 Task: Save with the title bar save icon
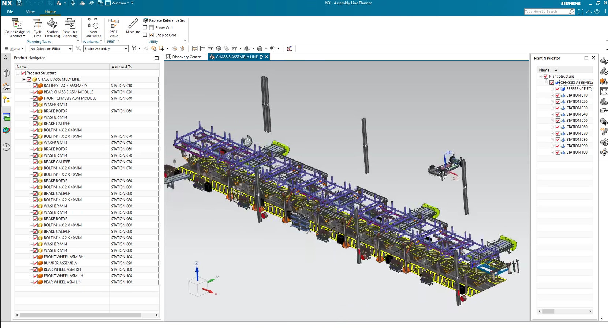pyautogui.click(x=19, y=3)
